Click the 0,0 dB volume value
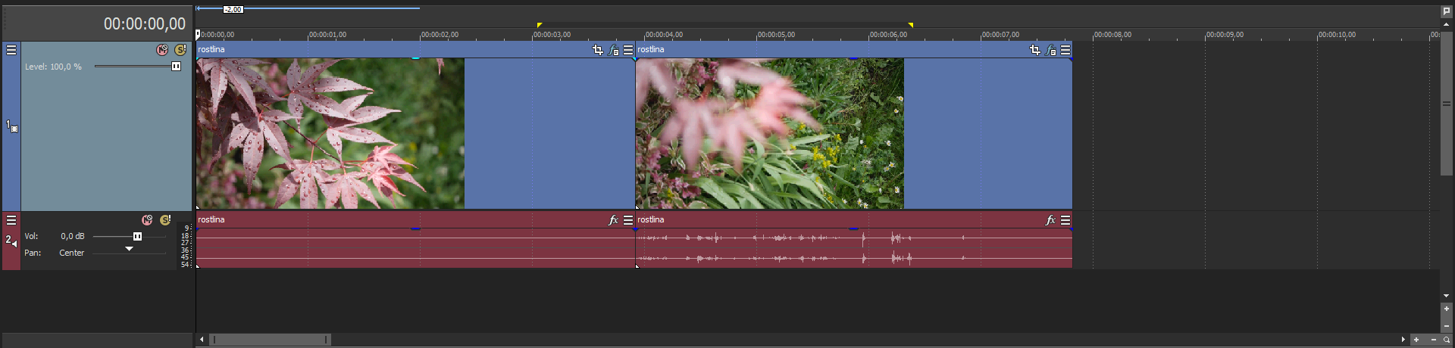Image resolution: width=1455 pixels, height=348 pixels. 73,237
